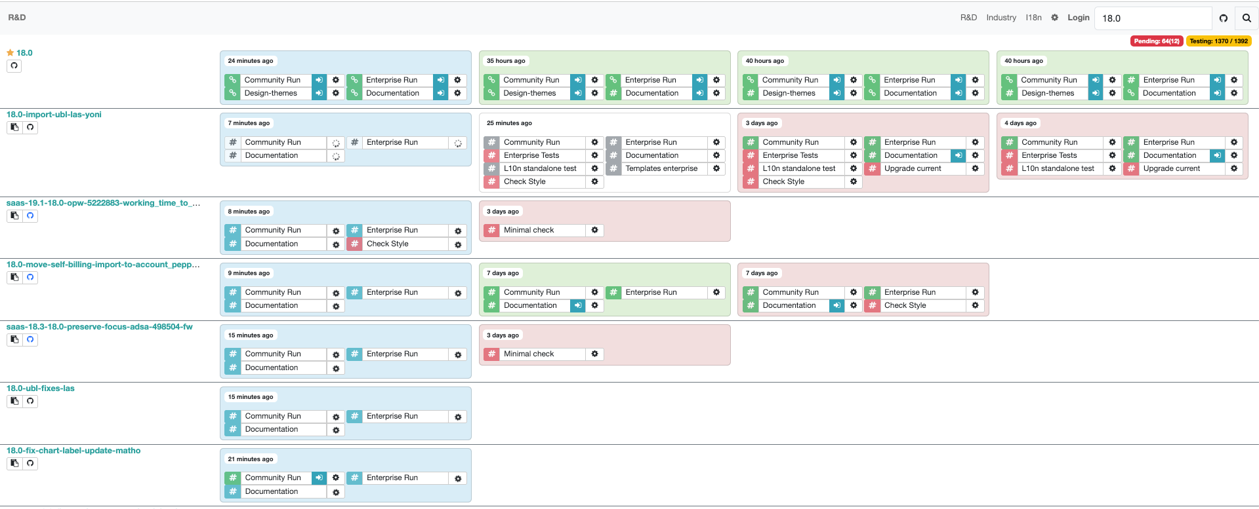Open GitHub icon under the 18.0 branch

pos(14,66)
